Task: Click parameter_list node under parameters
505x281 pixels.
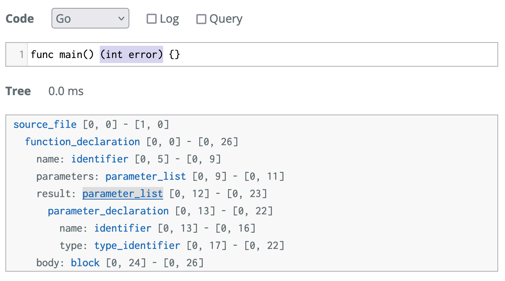Action: click(x=146, y=177)
